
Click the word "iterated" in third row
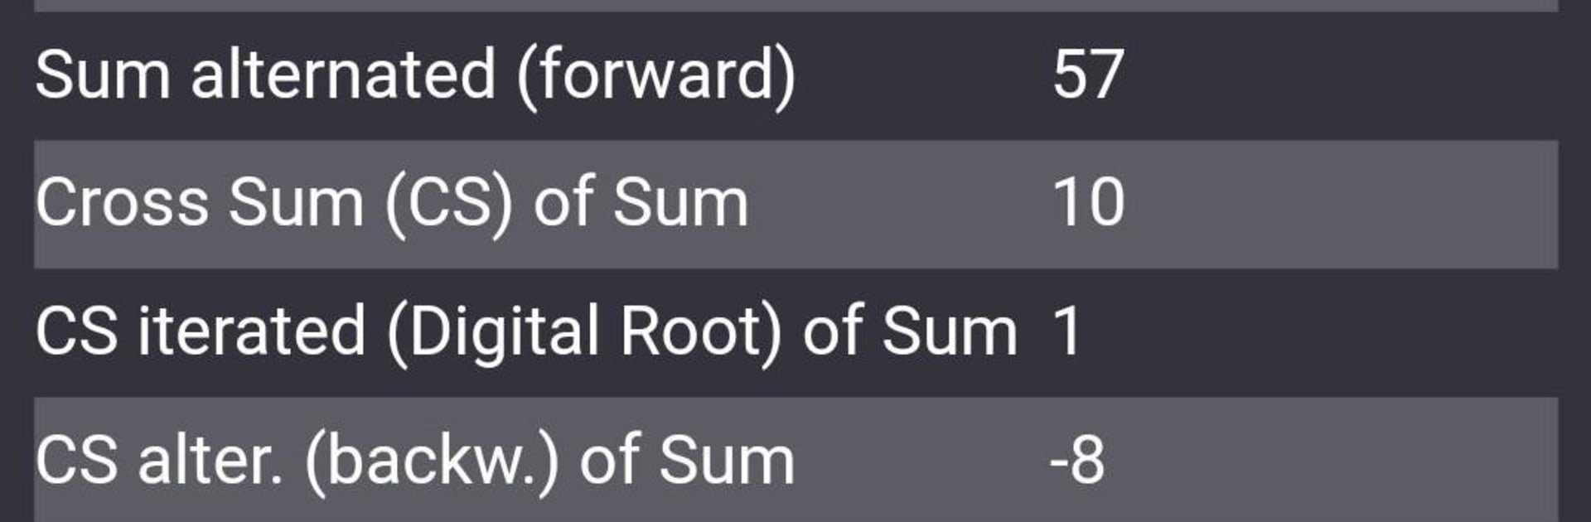[x=251, y=332]
